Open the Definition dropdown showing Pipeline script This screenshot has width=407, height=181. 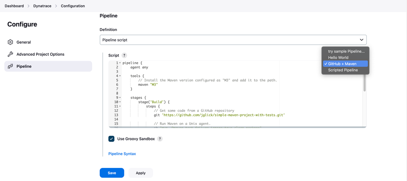(x=233, y=39)
